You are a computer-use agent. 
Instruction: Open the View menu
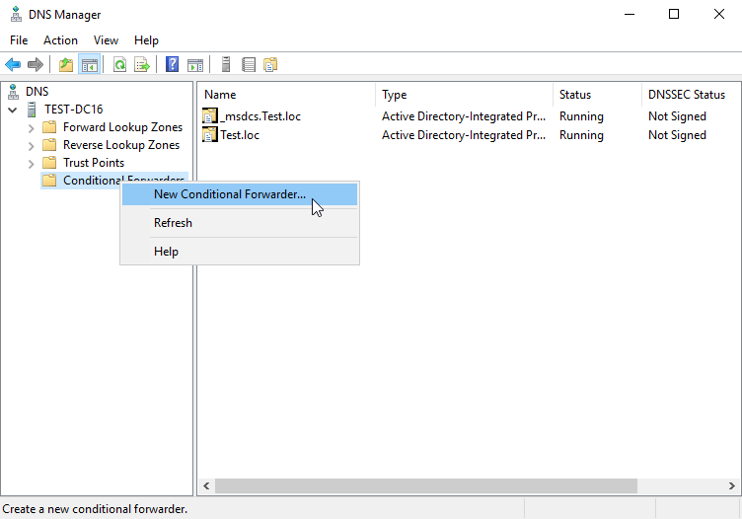[x=106, y=40]
